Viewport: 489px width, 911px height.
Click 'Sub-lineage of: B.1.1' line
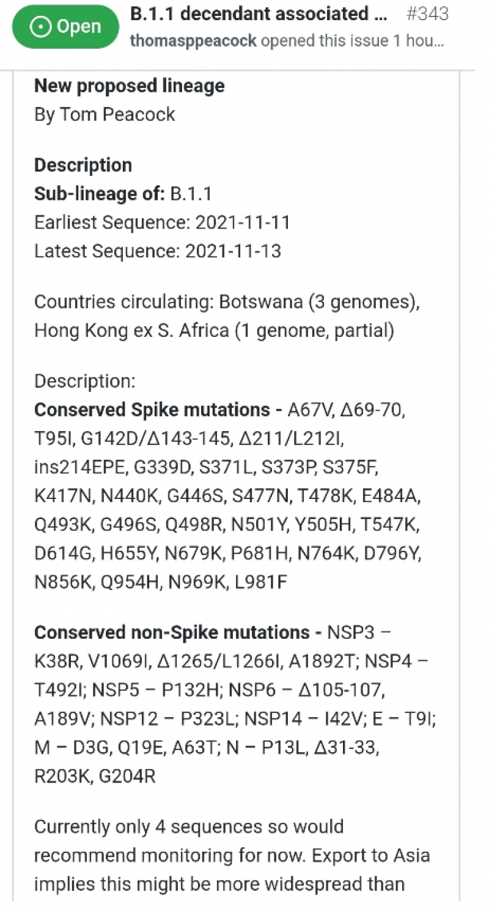(123, 194)
